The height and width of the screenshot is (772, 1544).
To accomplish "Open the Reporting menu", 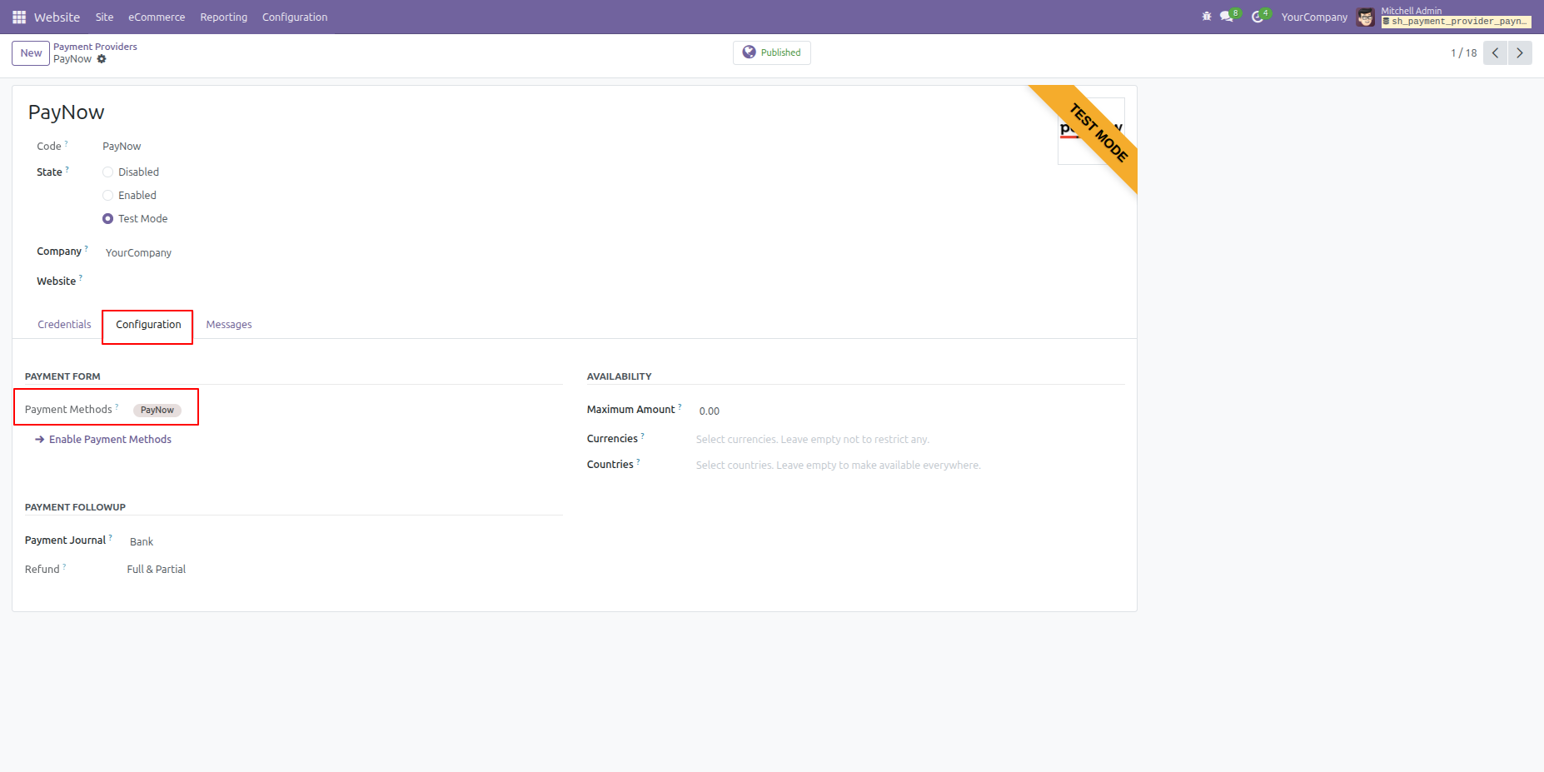I will point(224,17).
